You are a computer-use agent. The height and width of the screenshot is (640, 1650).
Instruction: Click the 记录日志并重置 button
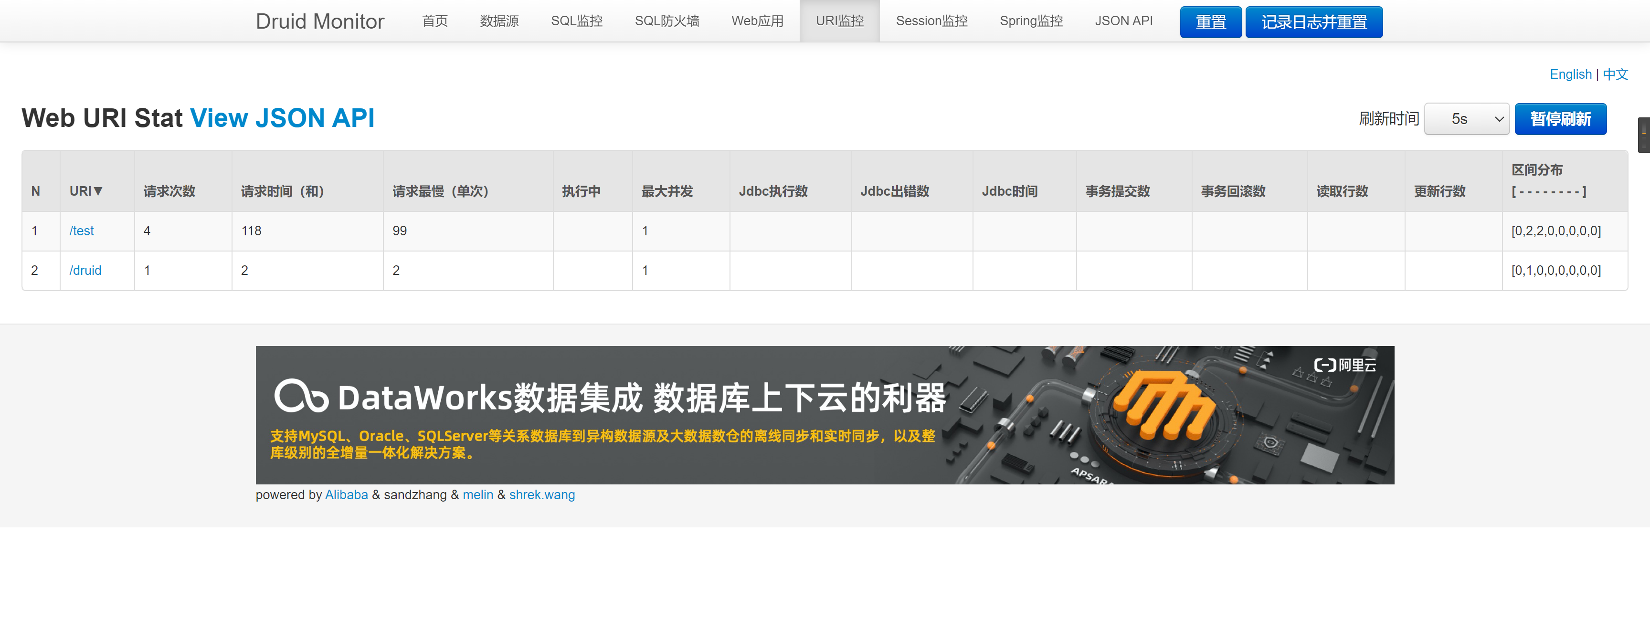(1314, 22)
